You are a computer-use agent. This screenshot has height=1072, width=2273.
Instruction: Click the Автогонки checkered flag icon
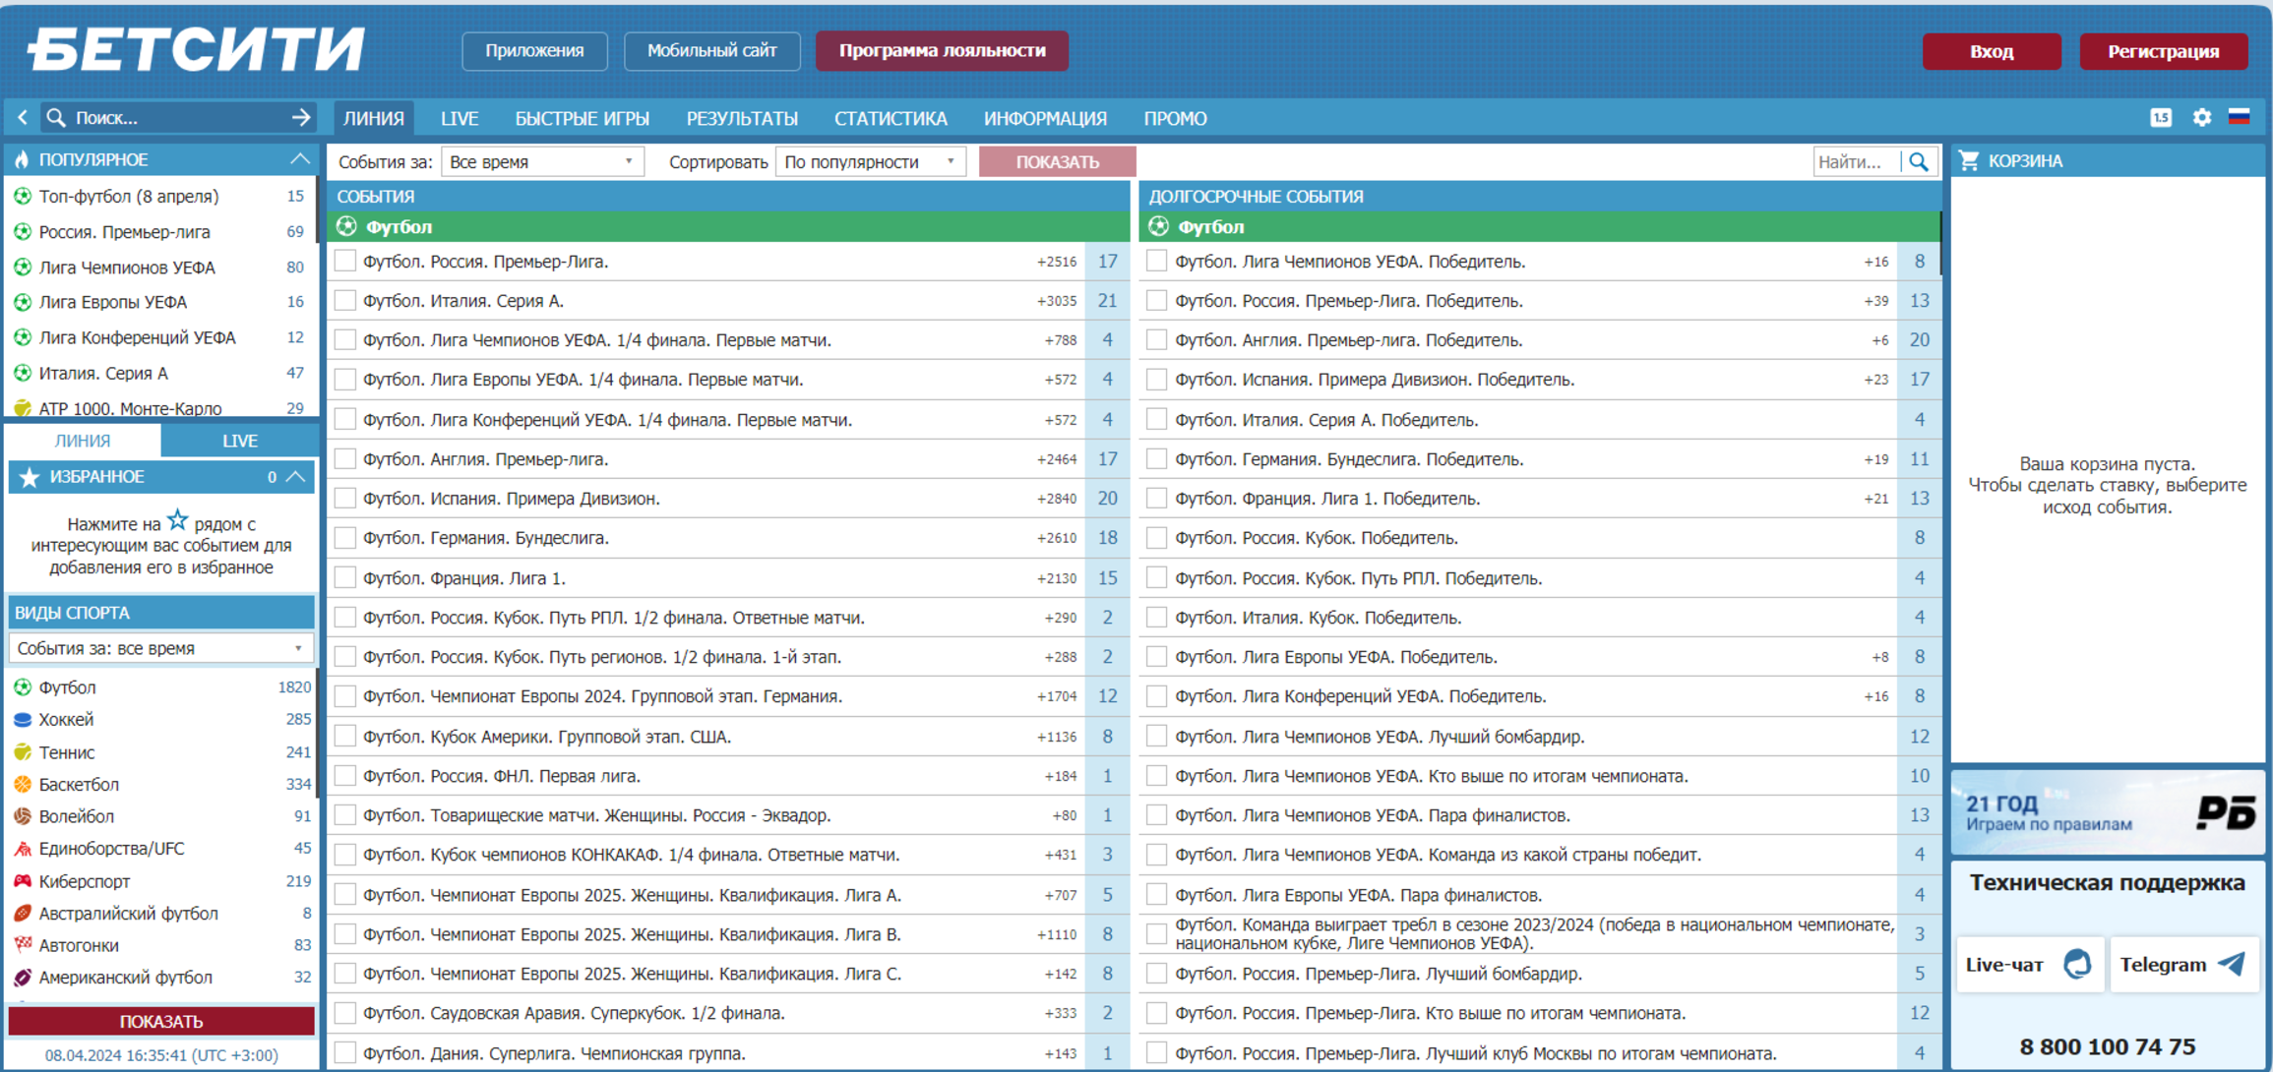pos(23,945)
